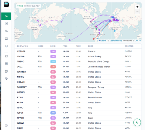Sort by the DX STATION column header
This screenshot has height=130, width=145.
22,46
